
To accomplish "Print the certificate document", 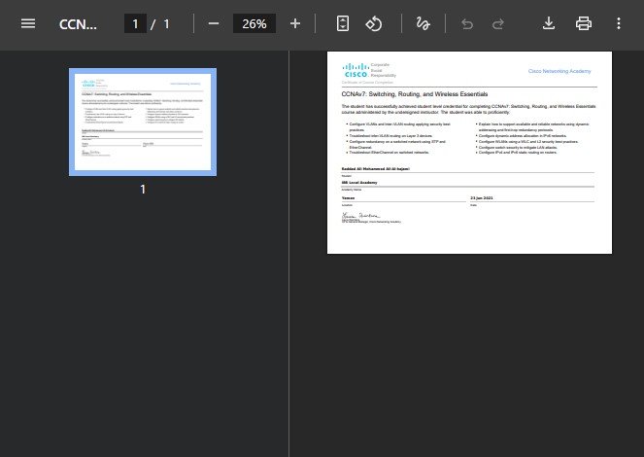I will 584,23.
